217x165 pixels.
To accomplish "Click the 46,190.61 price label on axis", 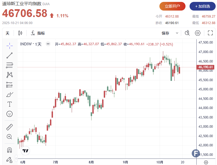I will (x=205, y=67).
